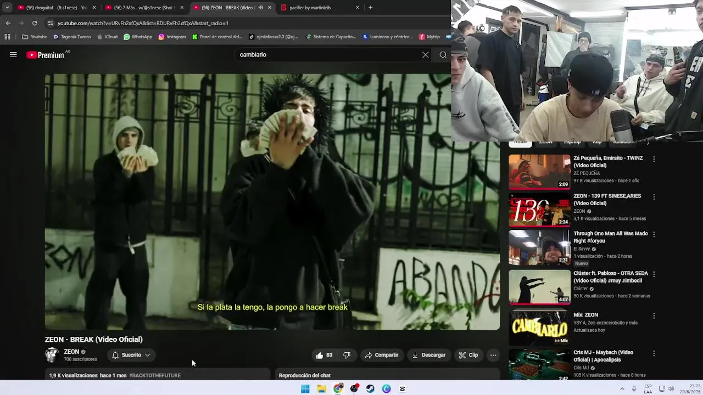Viewport: 703px width, 395px height.
Task: Go forward with the browser forward arrow
Action: click(x=21, y=23)
